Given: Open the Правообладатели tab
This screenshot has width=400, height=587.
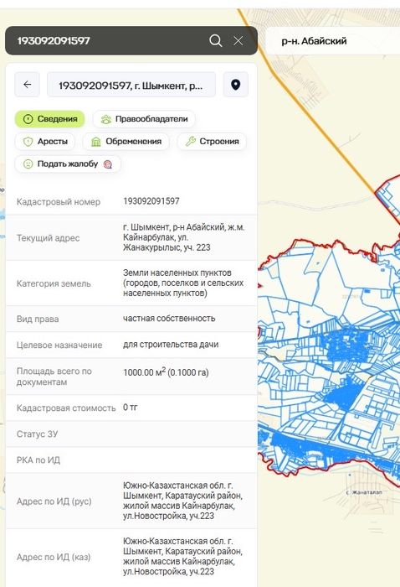Looking at the screenshot, I should pos(144,119).
